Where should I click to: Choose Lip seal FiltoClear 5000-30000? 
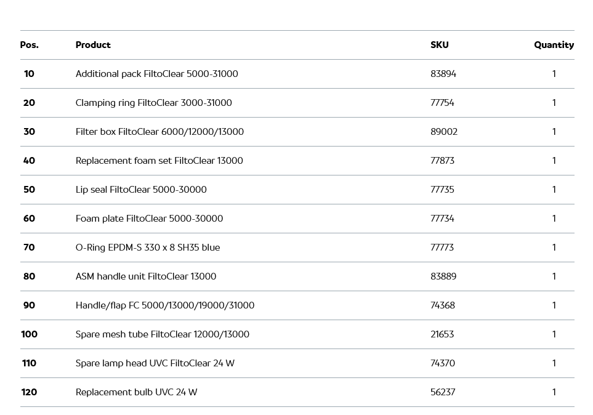[x=141, y=190]
